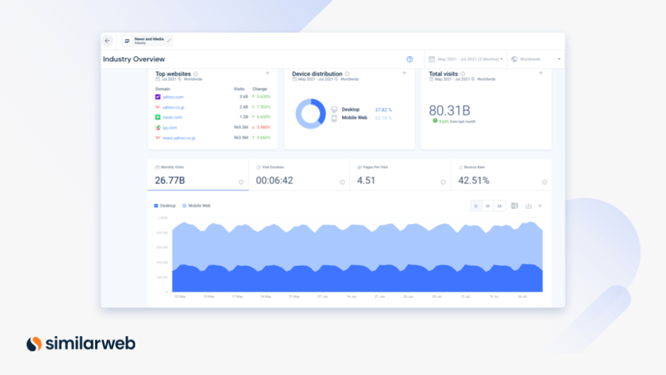This screenshot has height=375, width=666.
Task: Click the 7.300% change for yahoo.co.jp
Action: point(264,107)
